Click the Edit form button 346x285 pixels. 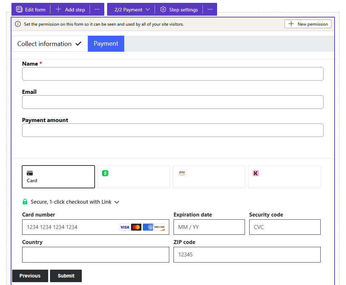[31, 10]
